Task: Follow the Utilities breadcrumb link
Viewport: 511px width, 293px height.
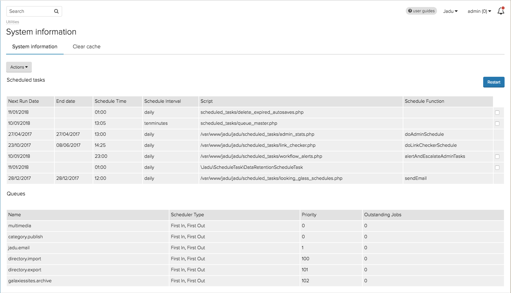Action: [x=13, y=22]
